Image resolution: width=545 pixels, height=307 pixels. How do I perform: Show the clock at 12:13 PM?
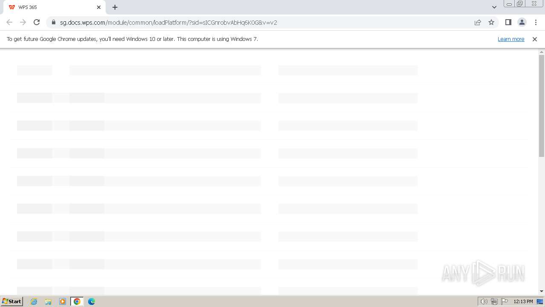pyautogui.click(x=523, y=301)
